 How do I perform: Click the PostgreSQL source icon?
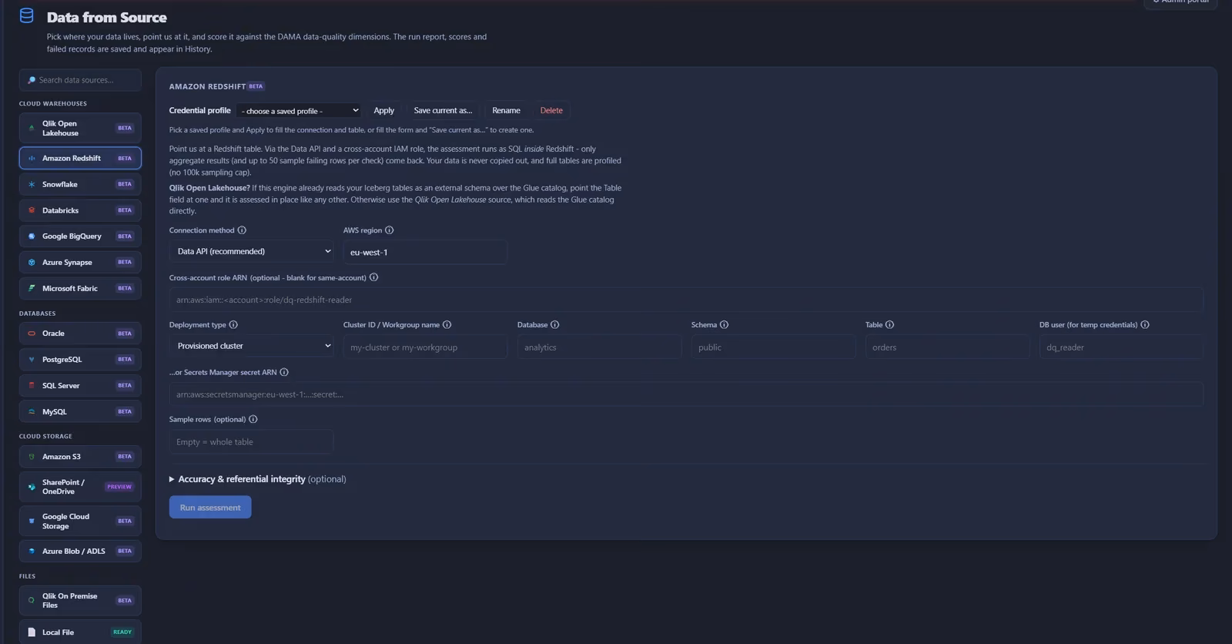32,360
